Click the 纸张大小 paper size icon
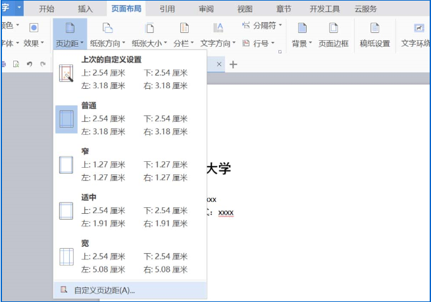Viewport: 431px width, 302px height. 149,28
